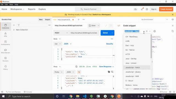Click the filter collections icon
The height and width of the screenshot is (99, 176).
point(19,25)
